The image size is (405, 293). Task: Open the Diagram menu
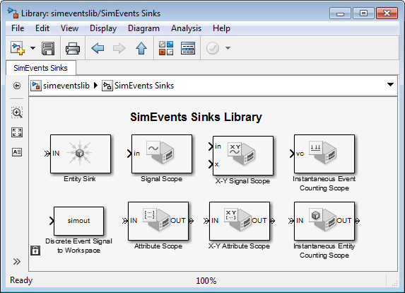click(x=143, y=28)
